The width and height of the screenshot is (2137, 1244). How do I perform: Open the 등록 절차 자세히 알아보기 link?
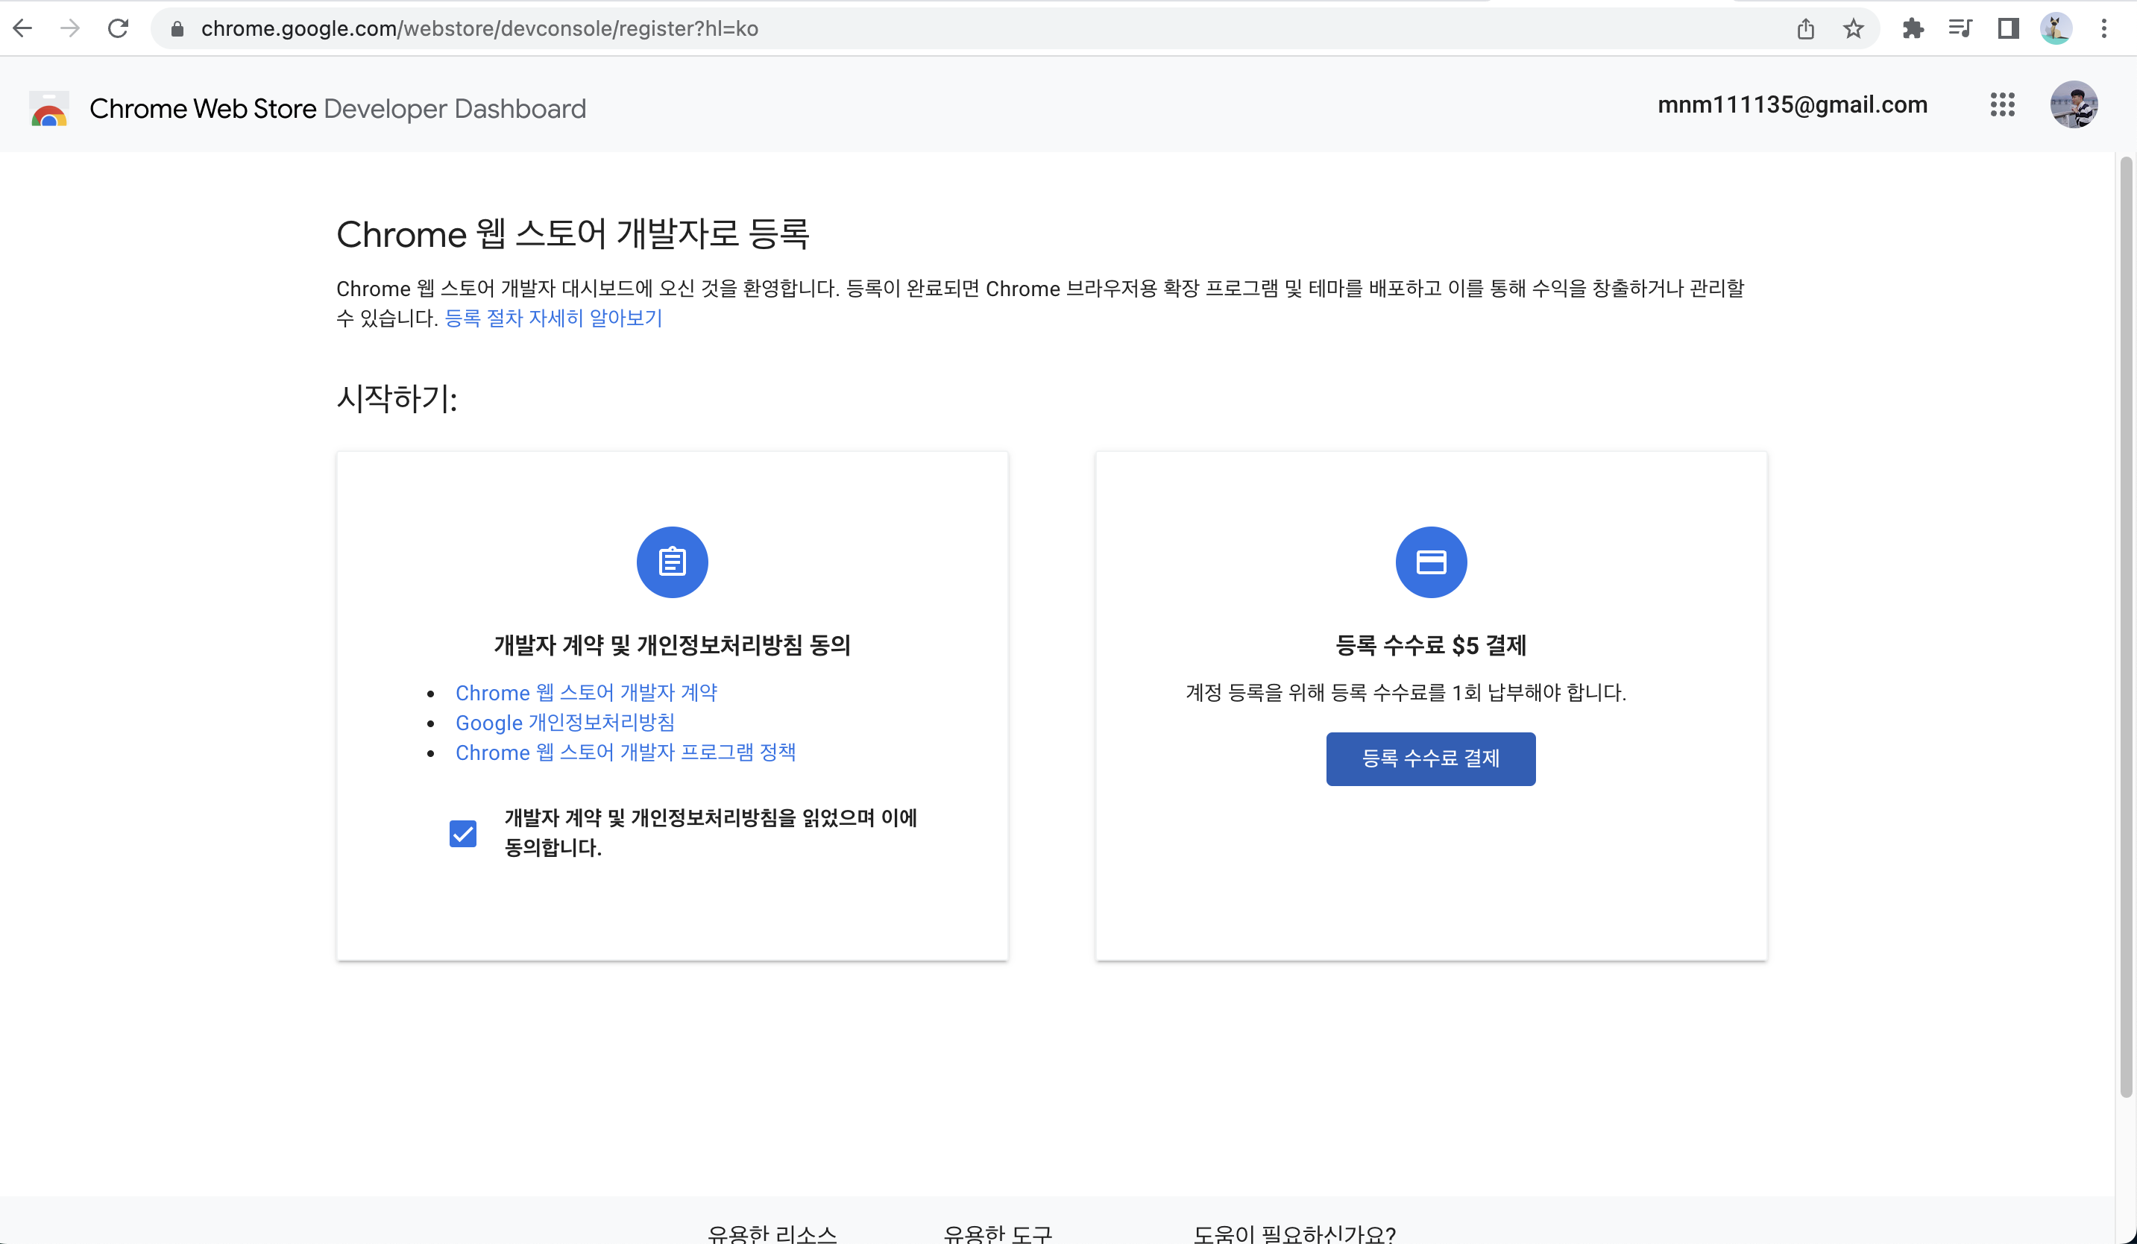(553, 318)
